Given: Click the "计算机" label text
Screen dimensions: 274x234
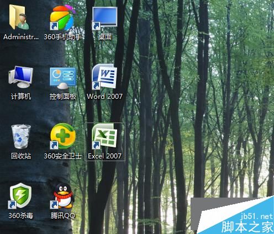Looking at the screenshot, I should tap(21, 97).
